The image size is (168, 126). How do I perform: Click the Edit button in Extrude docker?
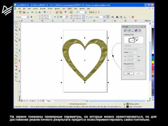tap(128, 73)
